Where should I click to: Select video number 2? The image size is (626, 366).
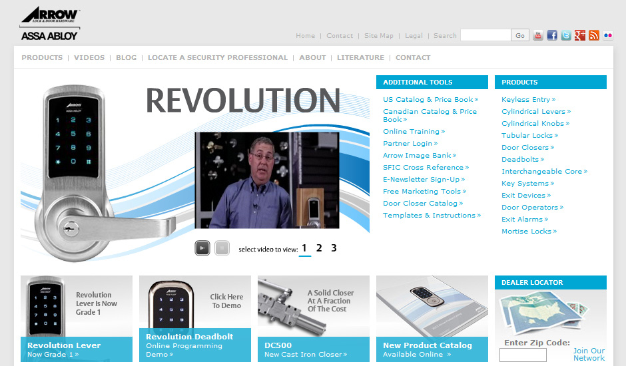[319, 248]
